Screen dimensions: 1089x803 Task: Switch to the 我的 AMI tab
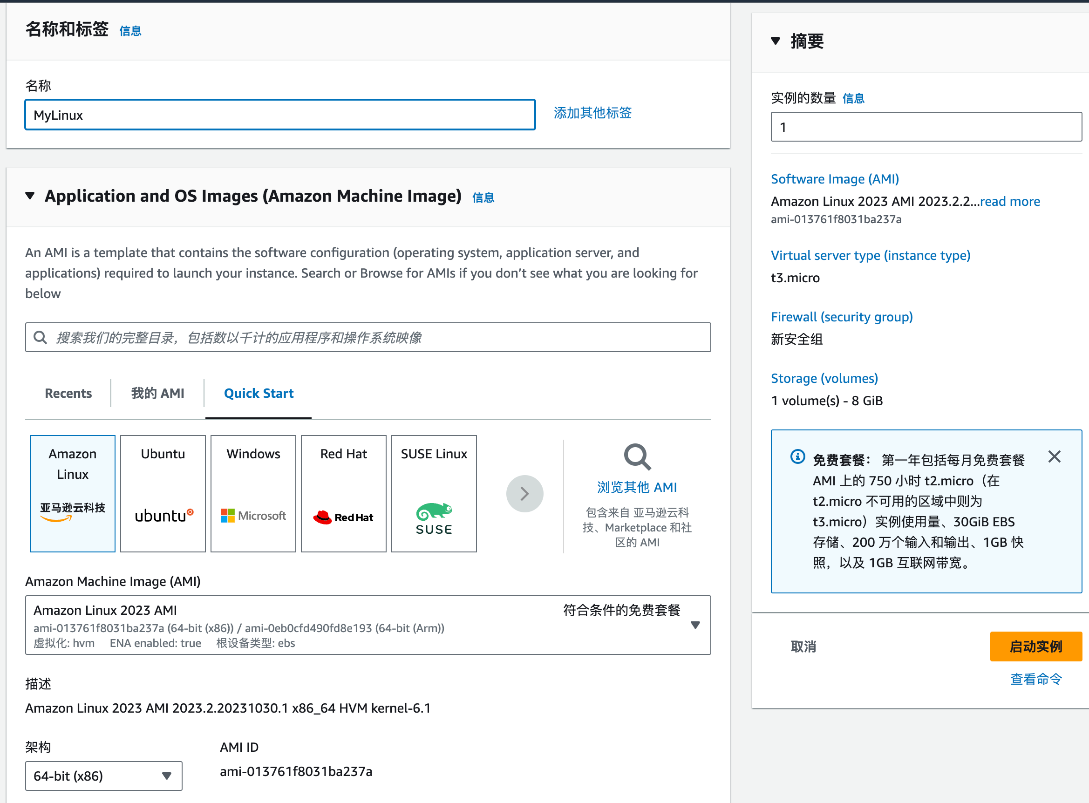click(x=157, y=393)
